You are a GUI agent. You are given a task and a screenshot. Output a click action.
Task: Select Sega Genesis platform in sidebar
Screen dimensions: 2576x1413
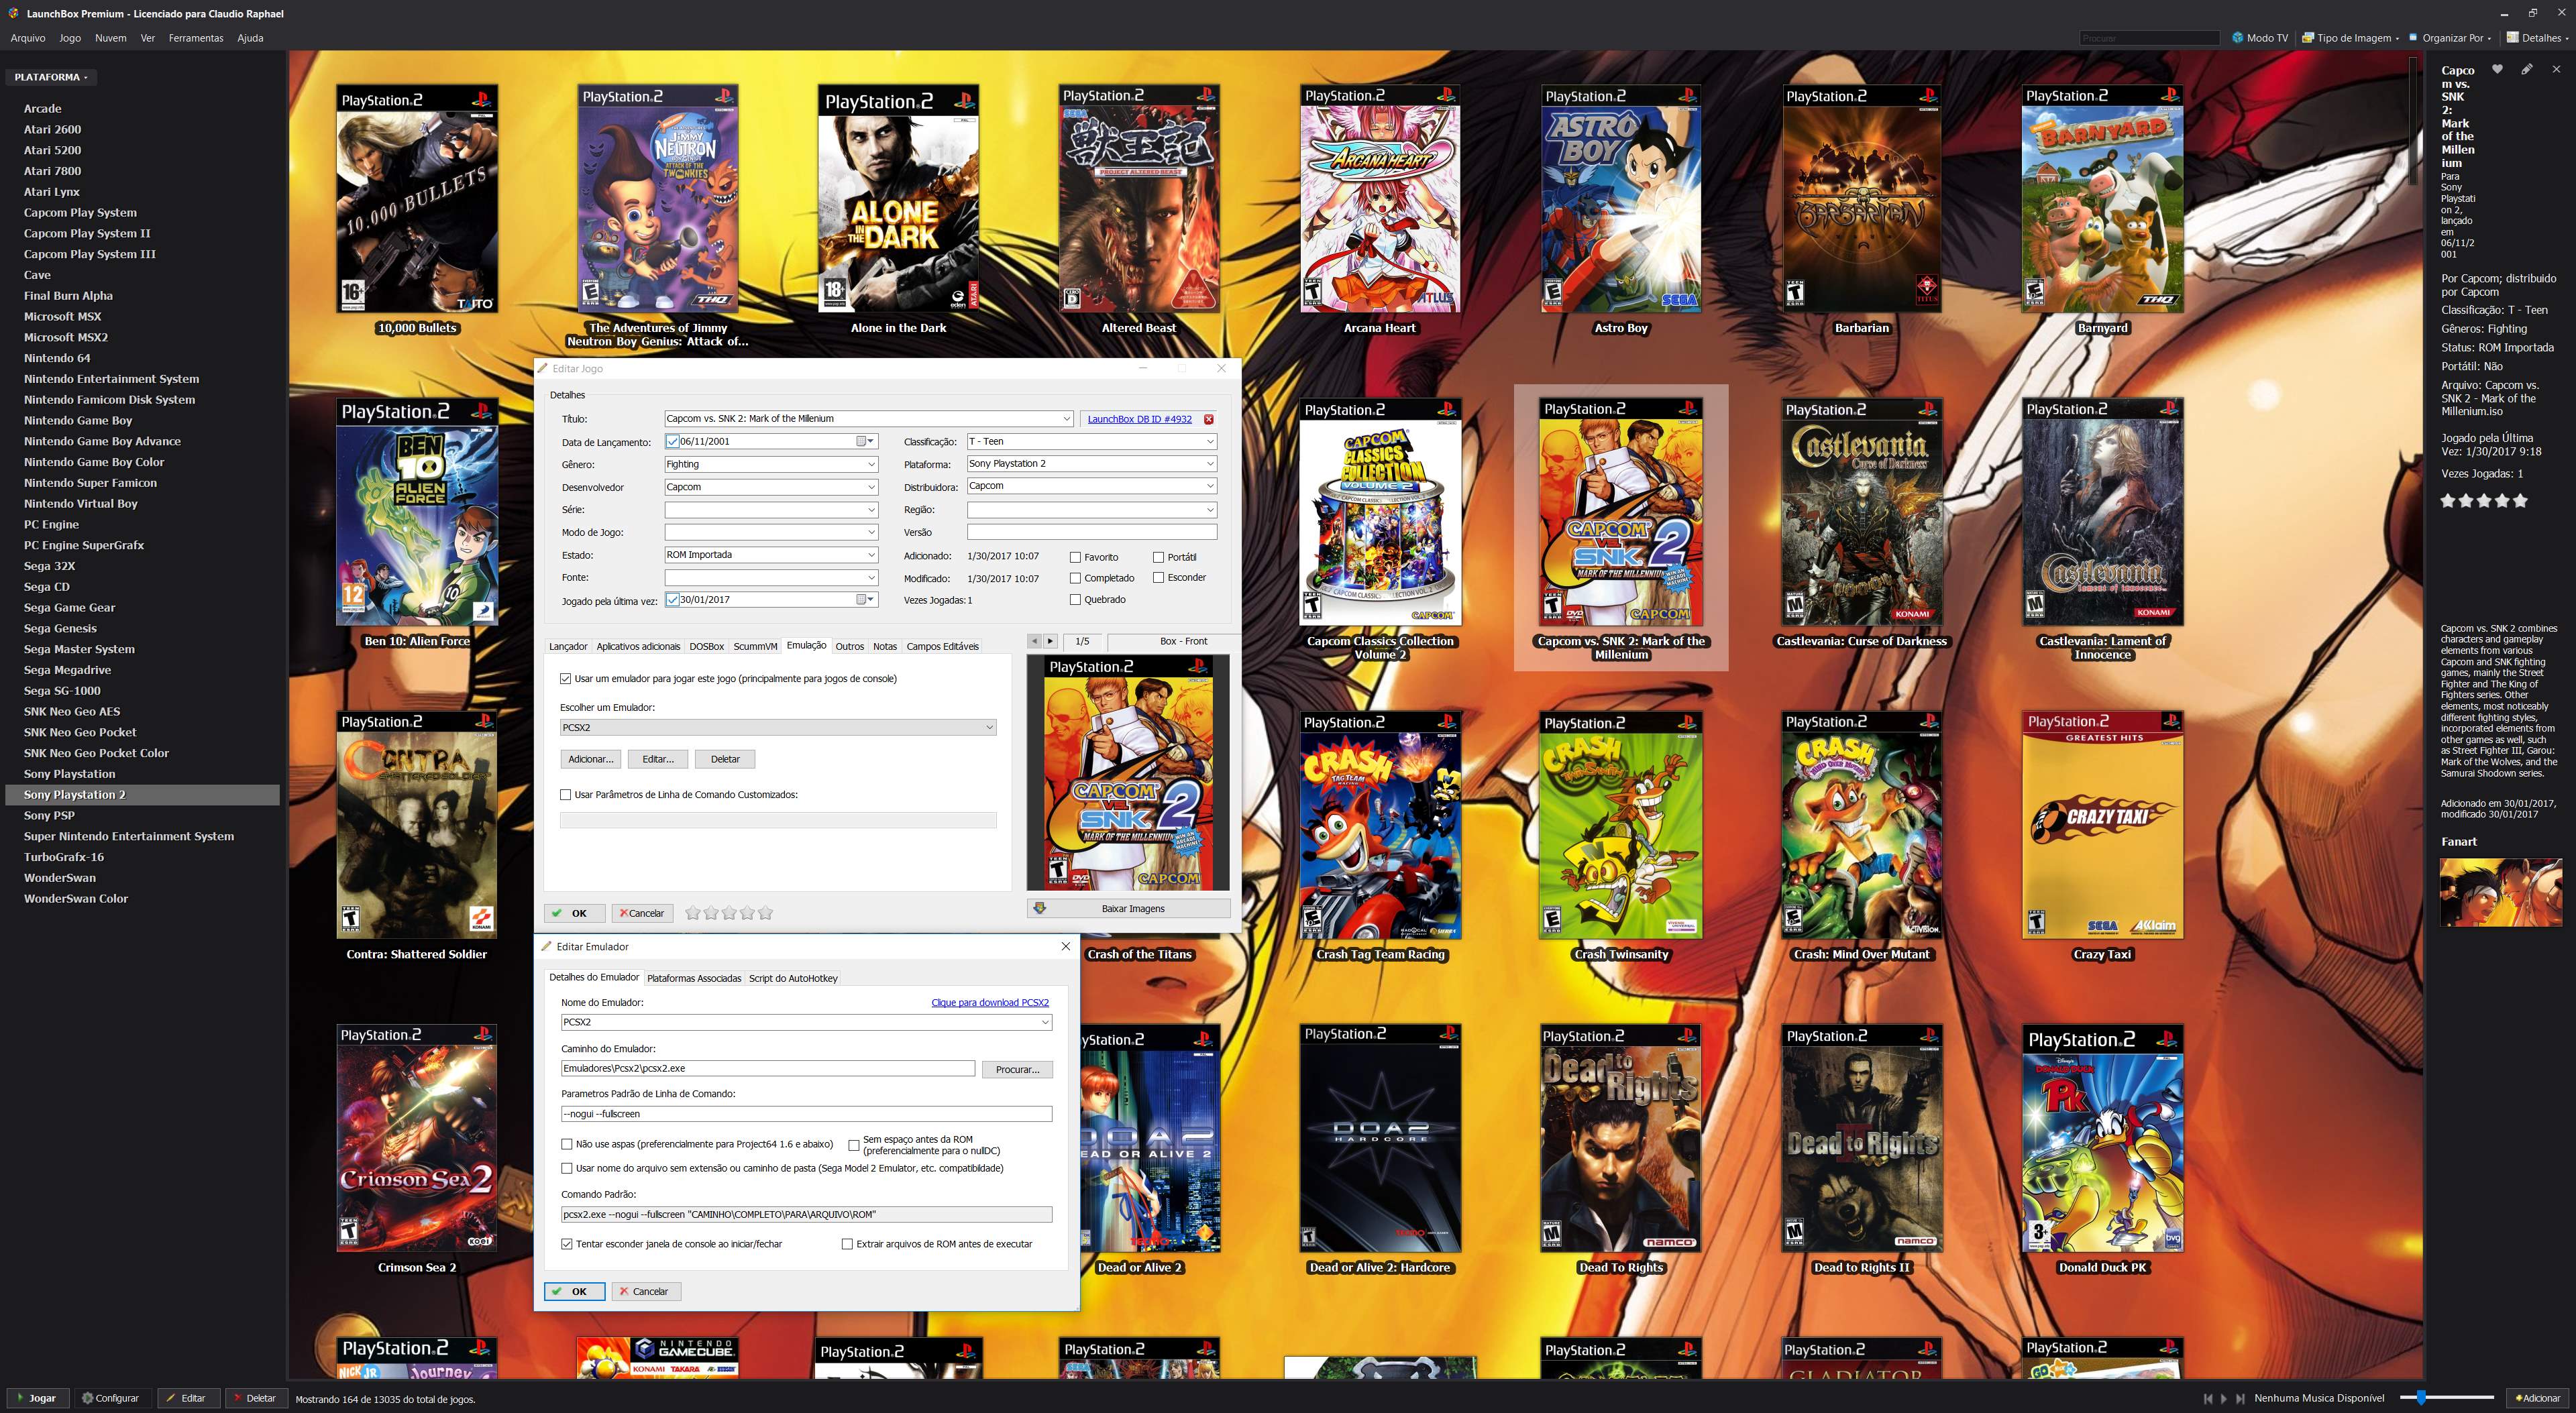pos(60,628)
